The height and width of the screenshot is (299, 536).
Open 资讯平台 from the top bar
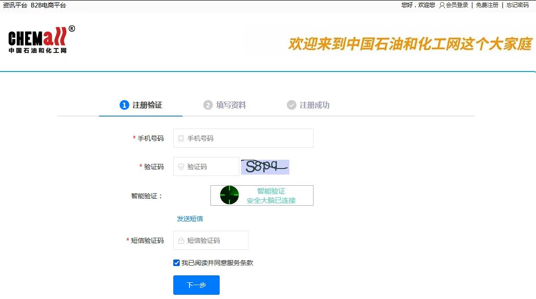14,6
